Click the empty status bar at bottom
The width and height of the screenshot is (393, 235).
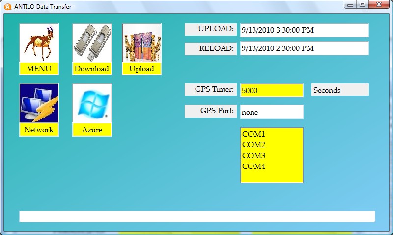click(x=196, y=216)
